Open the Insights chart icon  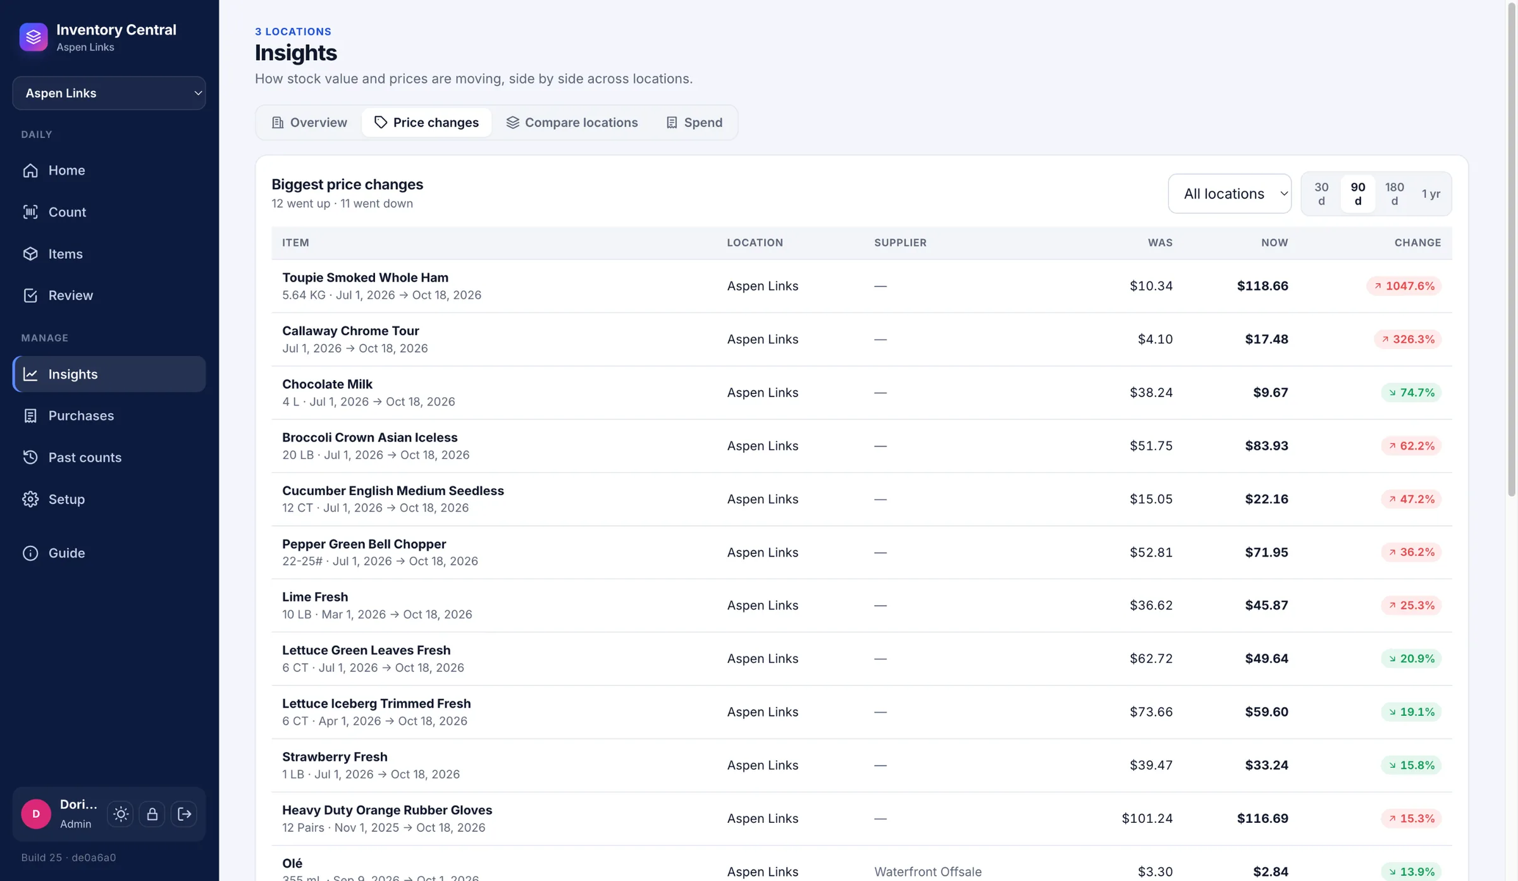point(30,374)
